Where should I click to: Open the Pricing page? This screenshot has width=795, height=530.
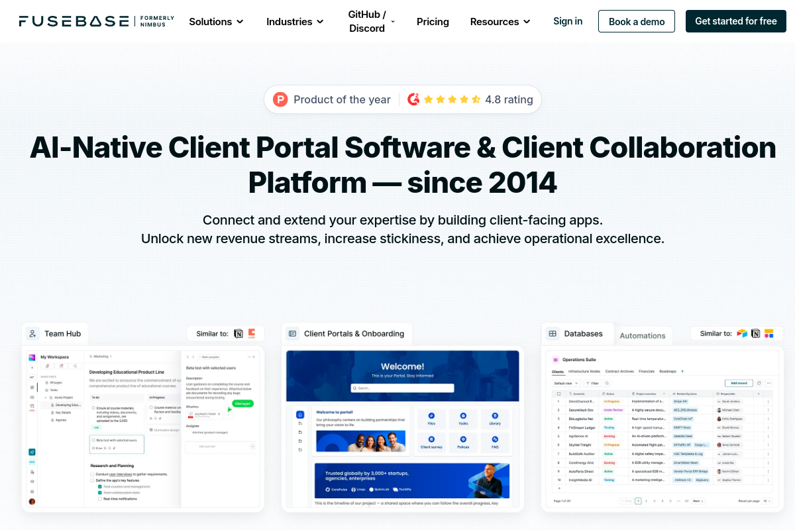[433, 21]
